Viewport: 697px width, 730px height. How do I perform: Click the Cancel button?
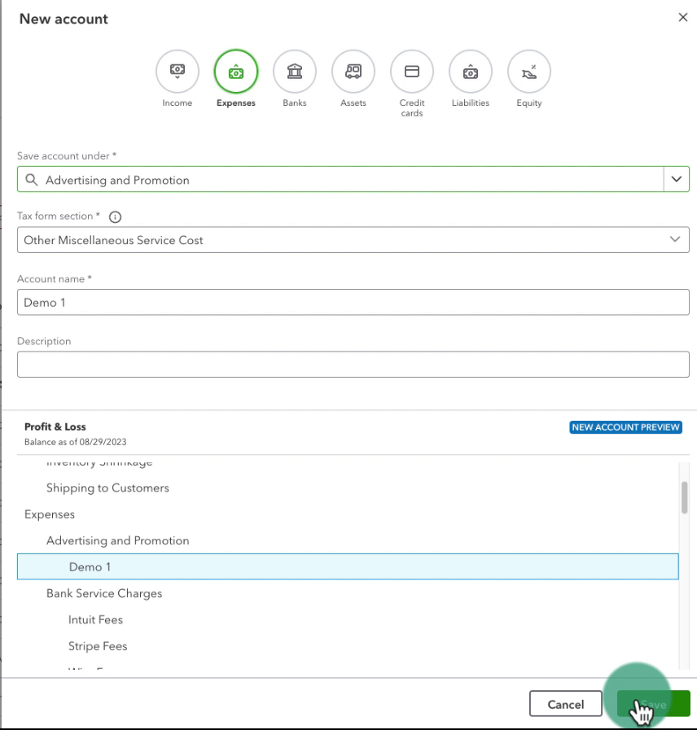[566, 704]
